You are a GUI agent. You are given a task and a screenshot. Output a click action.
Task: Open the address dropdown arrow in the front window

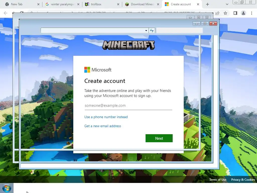(x=146, y=30)
